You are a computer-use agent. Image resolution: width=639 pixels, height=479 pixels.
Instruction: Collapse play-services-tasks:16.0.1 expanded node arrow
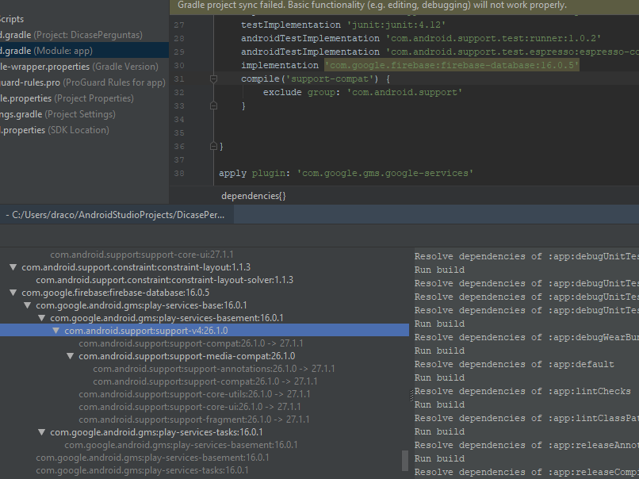click(41, 432)
